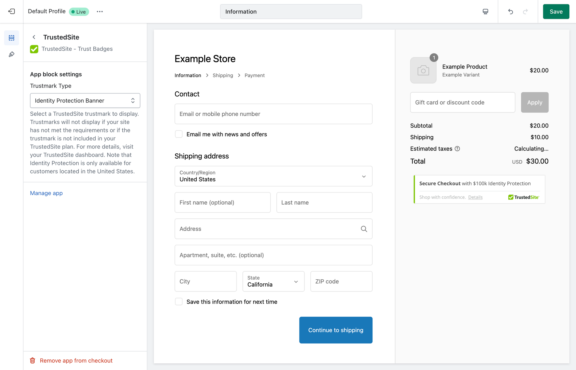Check the gift card or discount apply field
This screenshot has width=576, height=370.
[x=535, y=102]
